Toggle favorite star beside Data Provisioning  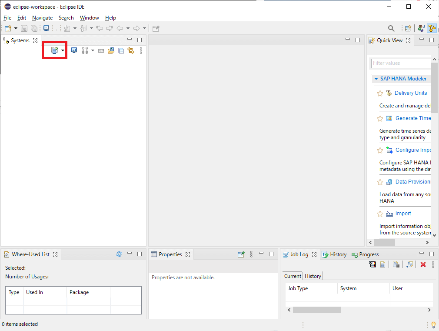point(380,182)
